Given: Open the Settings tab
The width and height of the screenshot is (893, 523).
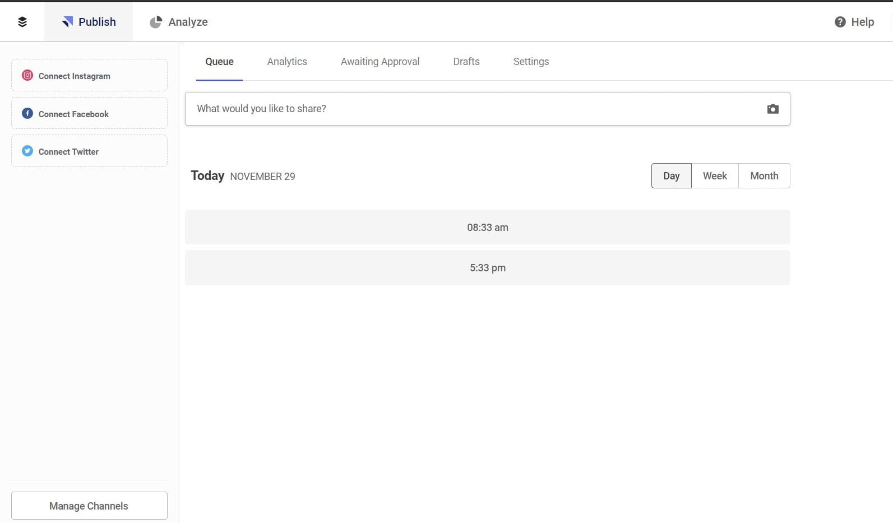Looking at the screenshot, I should click(x=531, y=62).
